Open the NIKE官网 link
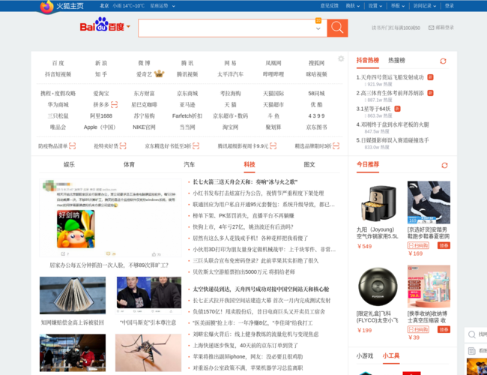The height and width of the screenshot is (375, 487). click(144, 127)
